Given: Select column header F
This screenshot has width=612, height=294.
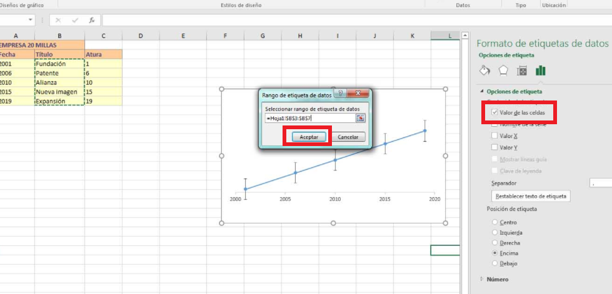Looking at the screenshot, I should (x=225, y=36).
